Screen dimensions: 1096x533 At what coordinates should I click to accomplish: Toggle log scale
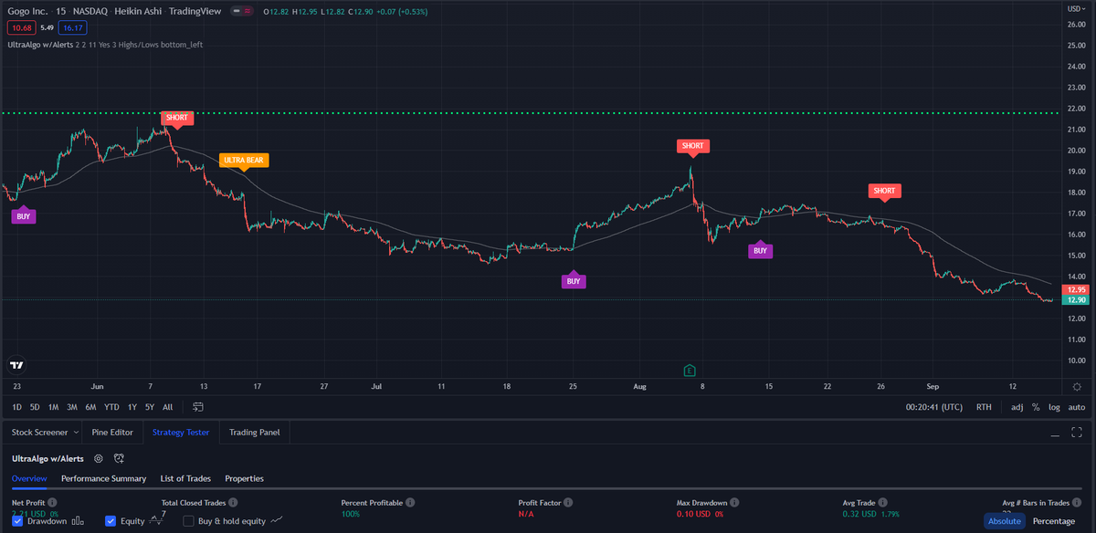[x=1055, y=407]
